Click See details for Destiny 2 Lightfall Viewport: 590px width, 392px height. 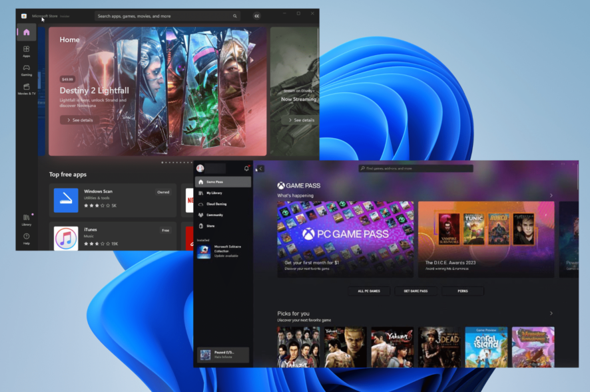pyautogui.click(x=80, y=120)
